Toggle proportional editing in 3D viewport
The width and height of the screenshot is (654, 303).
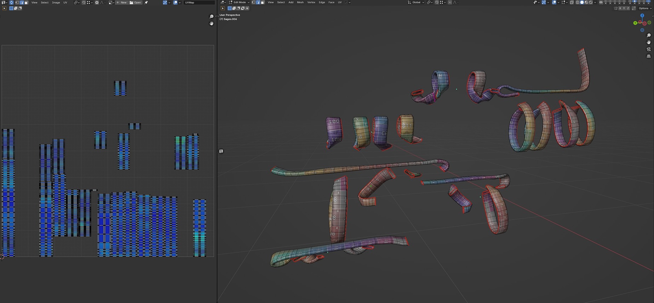(x=450, y=2)
